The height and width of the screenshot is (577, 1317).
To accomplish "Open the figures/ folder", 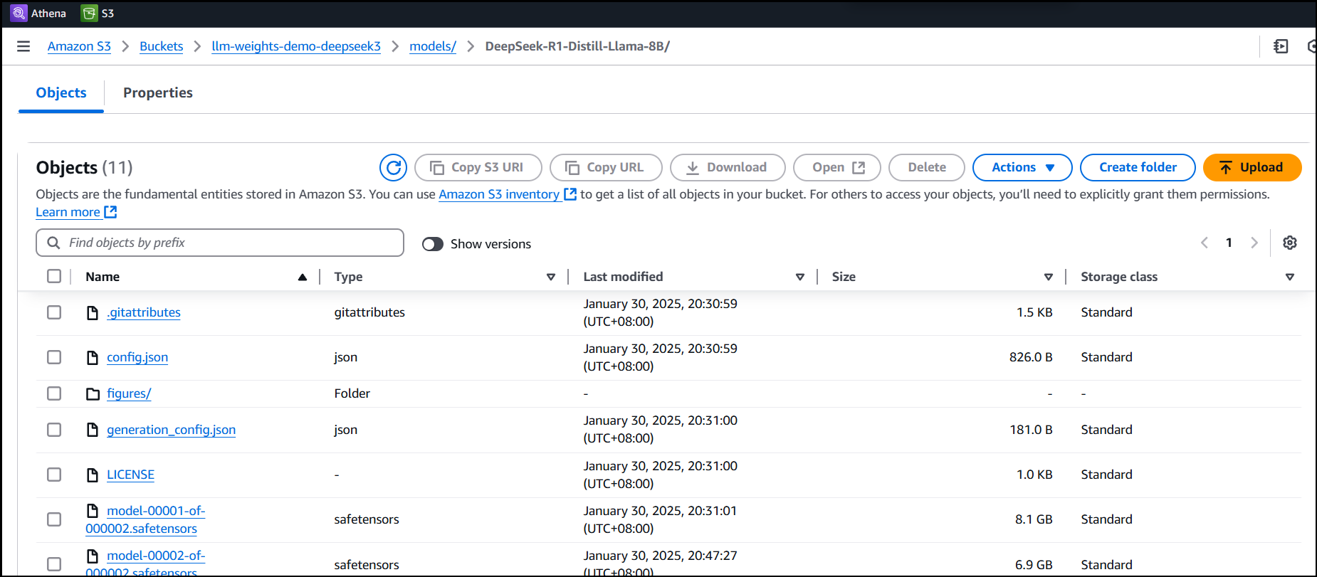I will click(x=129, y=393).
